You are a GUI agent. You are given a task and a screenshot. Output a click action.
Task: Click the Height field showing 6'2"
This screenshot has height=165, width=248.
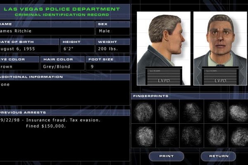coord(77,49)
